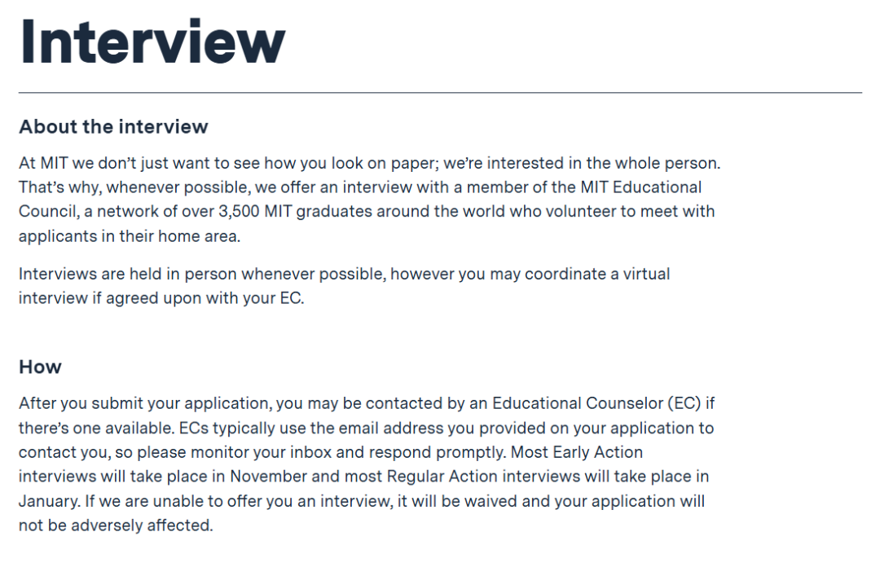
Task: Click the phrase "adversely affected"
Action: (142, 525)
